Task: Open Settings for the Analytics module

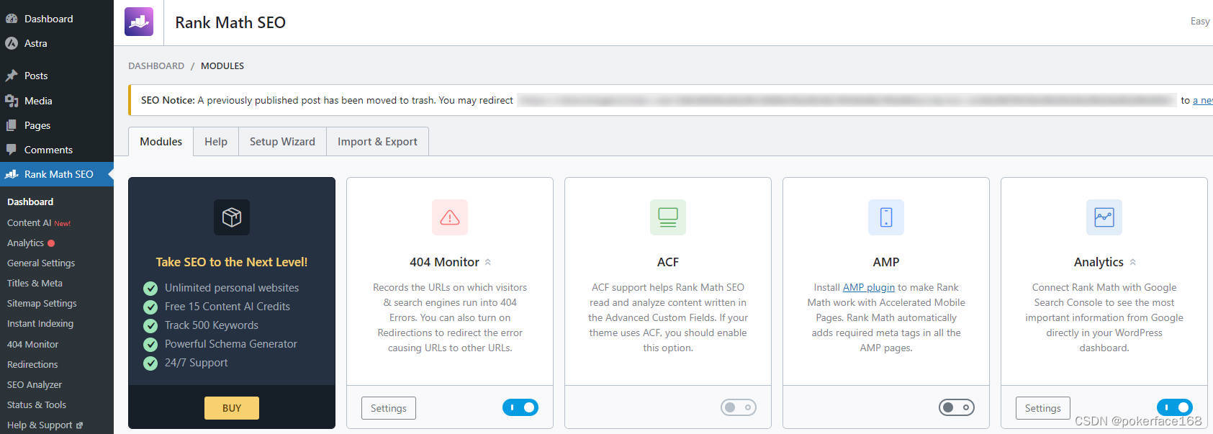Action: (1043, 408)
